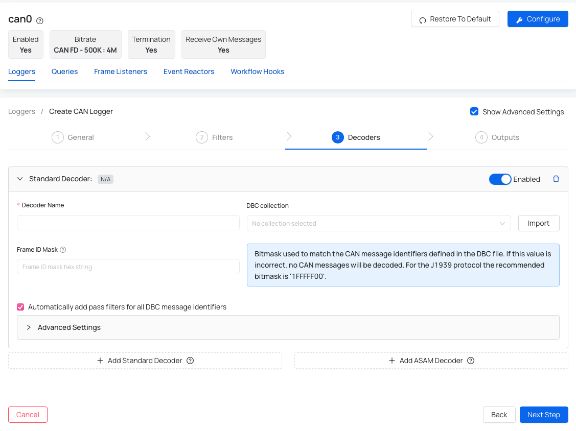576x431 pixels.
Task: Click the Frame ID Mask help icon
Action: point(63,250)
